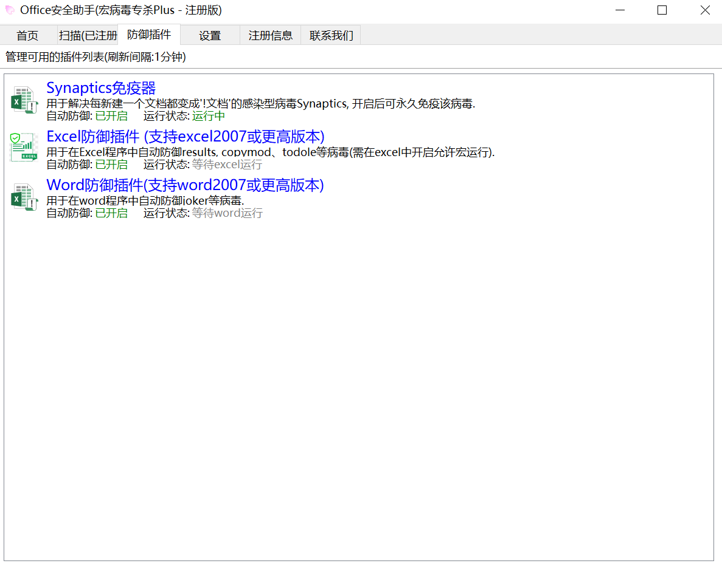Click the Synaptics免疫器 Excel warning icon

pyautogui.click(x=24, y=100)
